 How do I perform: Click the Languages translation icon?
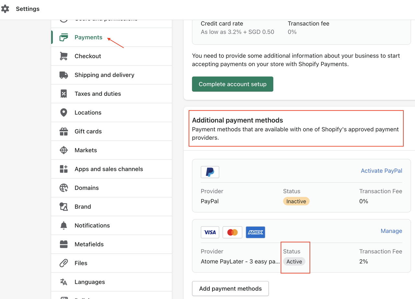tap(64, 282)
